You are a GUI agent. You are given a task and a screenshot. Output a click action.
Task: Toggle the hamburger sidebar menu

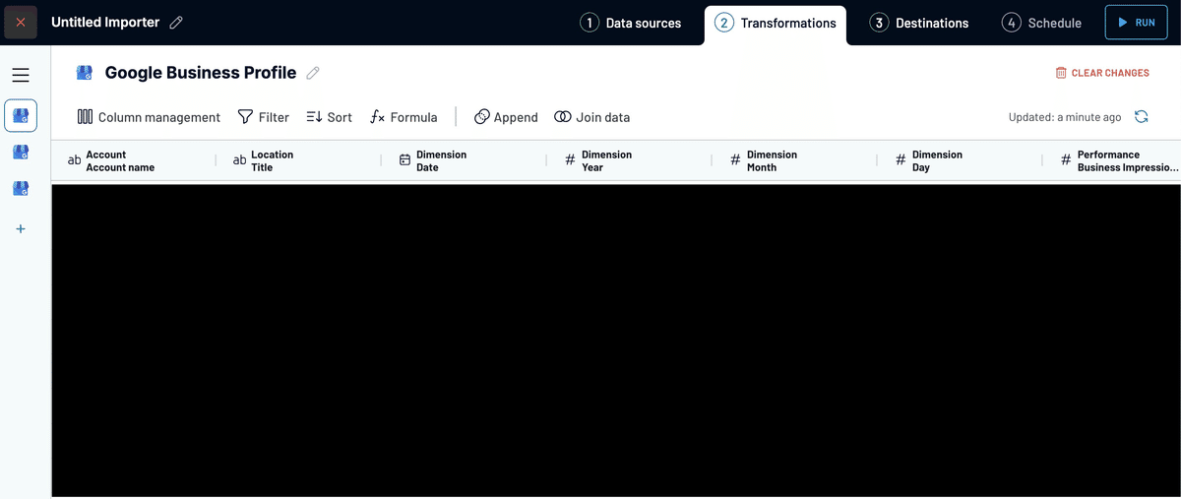(x=21, y=75)
